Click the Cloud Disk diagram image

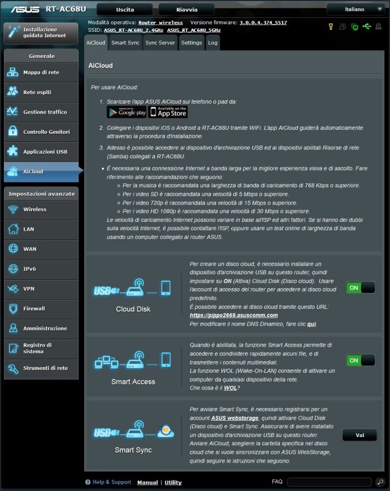coord(133,288)
